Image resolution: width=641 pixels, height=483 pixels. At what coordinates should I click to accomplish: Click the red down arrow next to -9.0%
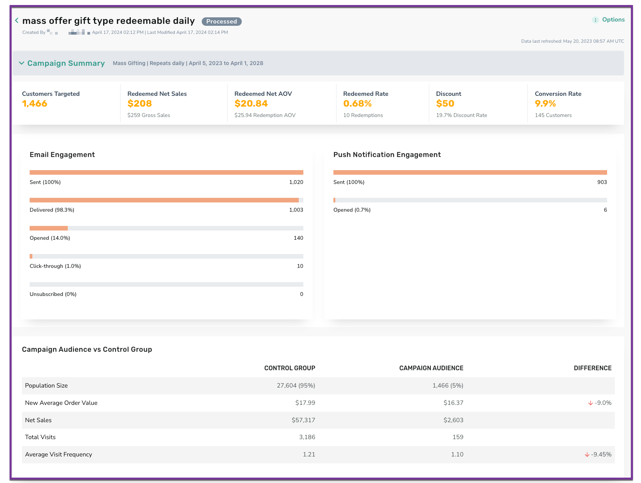click(590, 403)
